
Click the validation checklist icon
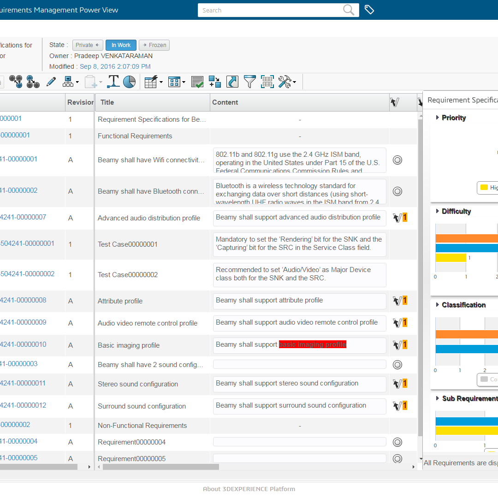(x=197, y=82)
